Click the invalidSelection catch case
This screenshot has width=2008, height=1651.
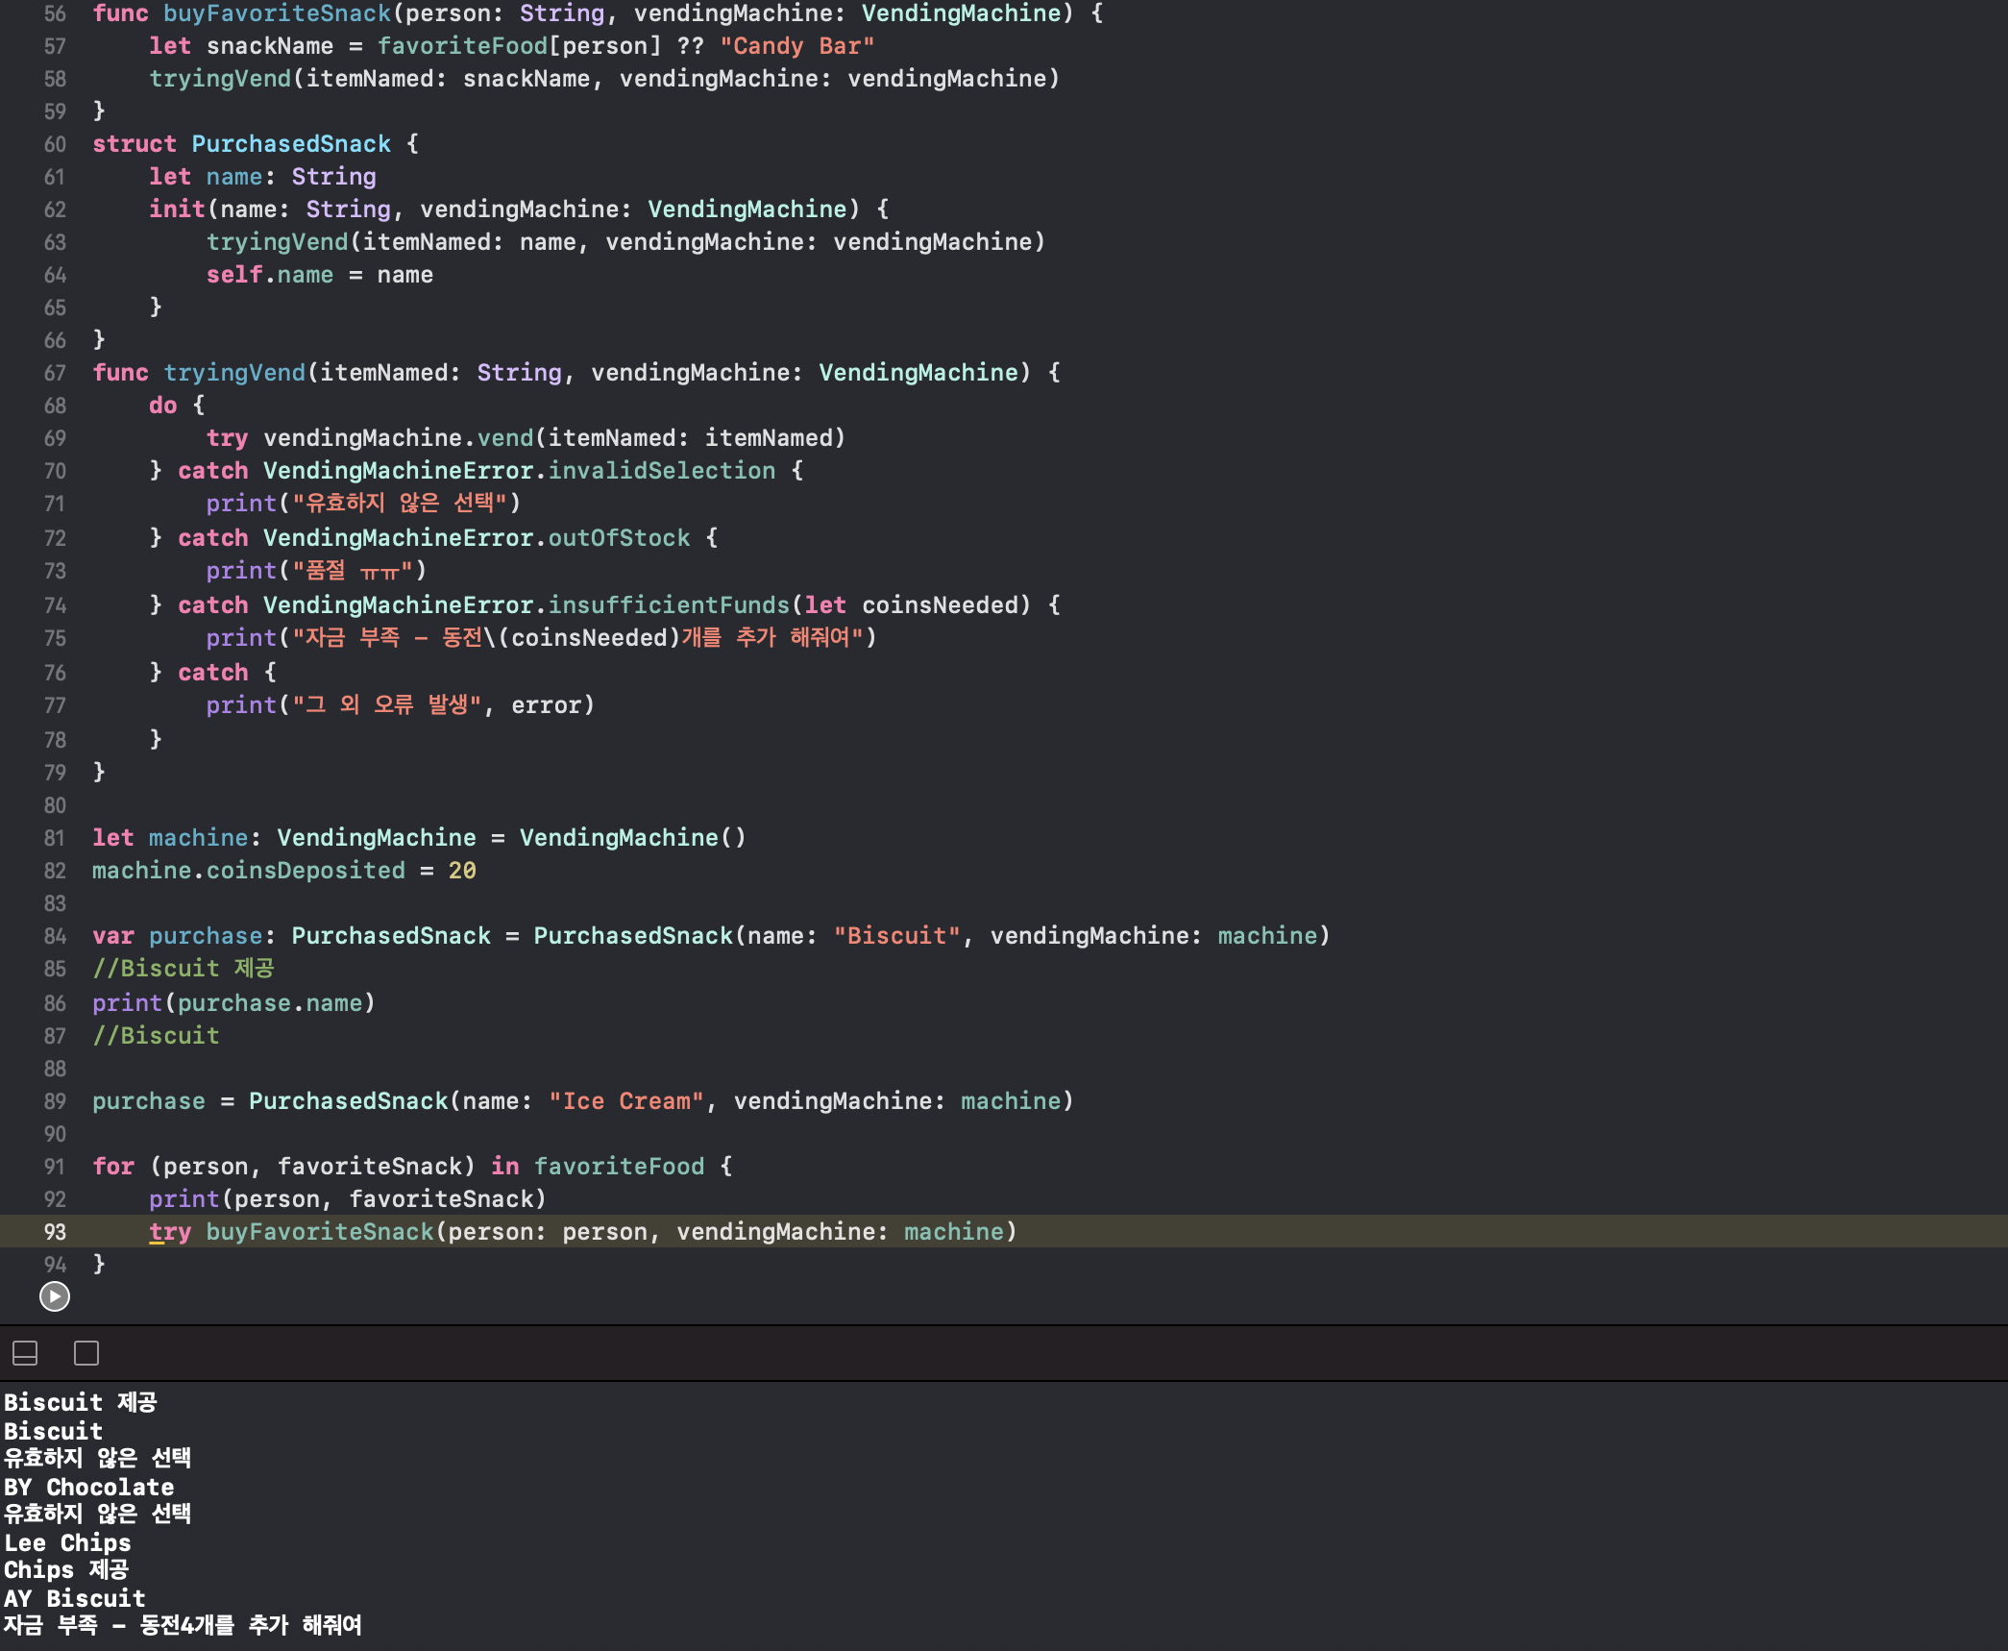(661, 471)
